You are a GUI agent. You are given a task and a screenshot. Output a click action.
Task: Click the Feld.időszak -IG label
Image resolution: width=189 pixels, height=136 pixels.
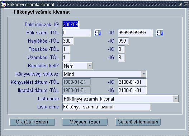click(42, 25)
